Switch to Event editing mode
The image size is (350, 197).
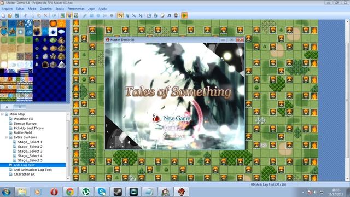[x=69, y=15]
